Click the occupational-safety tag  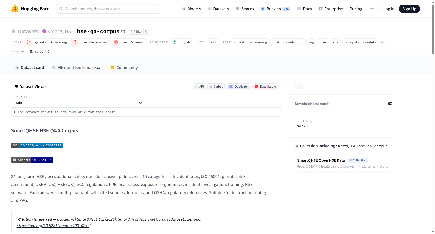pyautogui.click(x=360, y=42)
